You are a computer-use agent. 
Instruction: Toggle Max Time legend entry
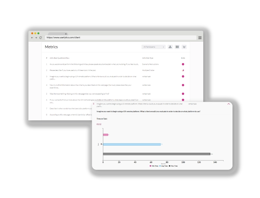pyautogui.click(x=173, y=166)
